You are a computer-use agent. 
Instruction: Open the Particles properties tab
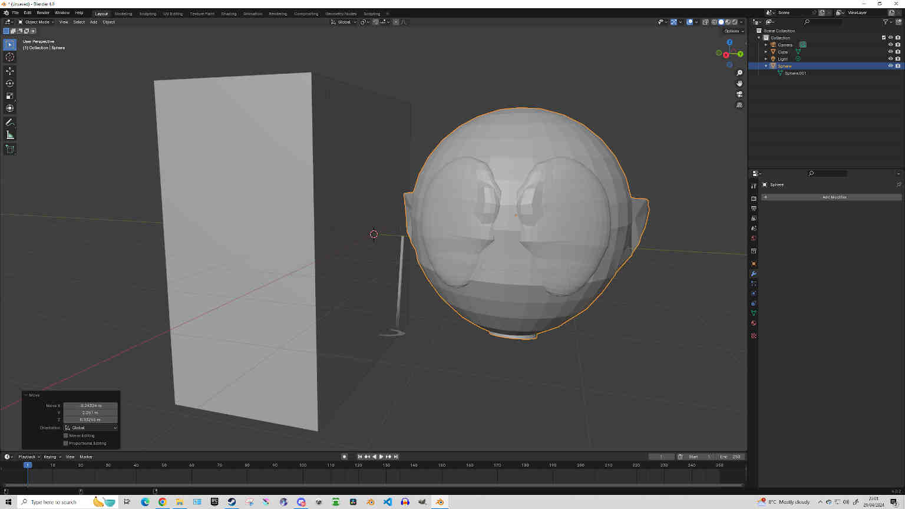point(754,284)
